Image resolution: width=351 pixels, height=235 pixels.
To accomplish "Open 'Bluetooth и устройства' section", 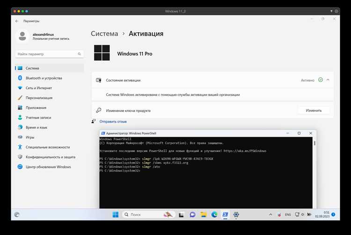I will [x=50, y=78].
